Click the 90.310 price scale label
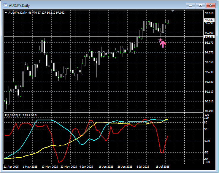Image resolution: width=219 pixels, height=173 pixels. click(209, 101)
